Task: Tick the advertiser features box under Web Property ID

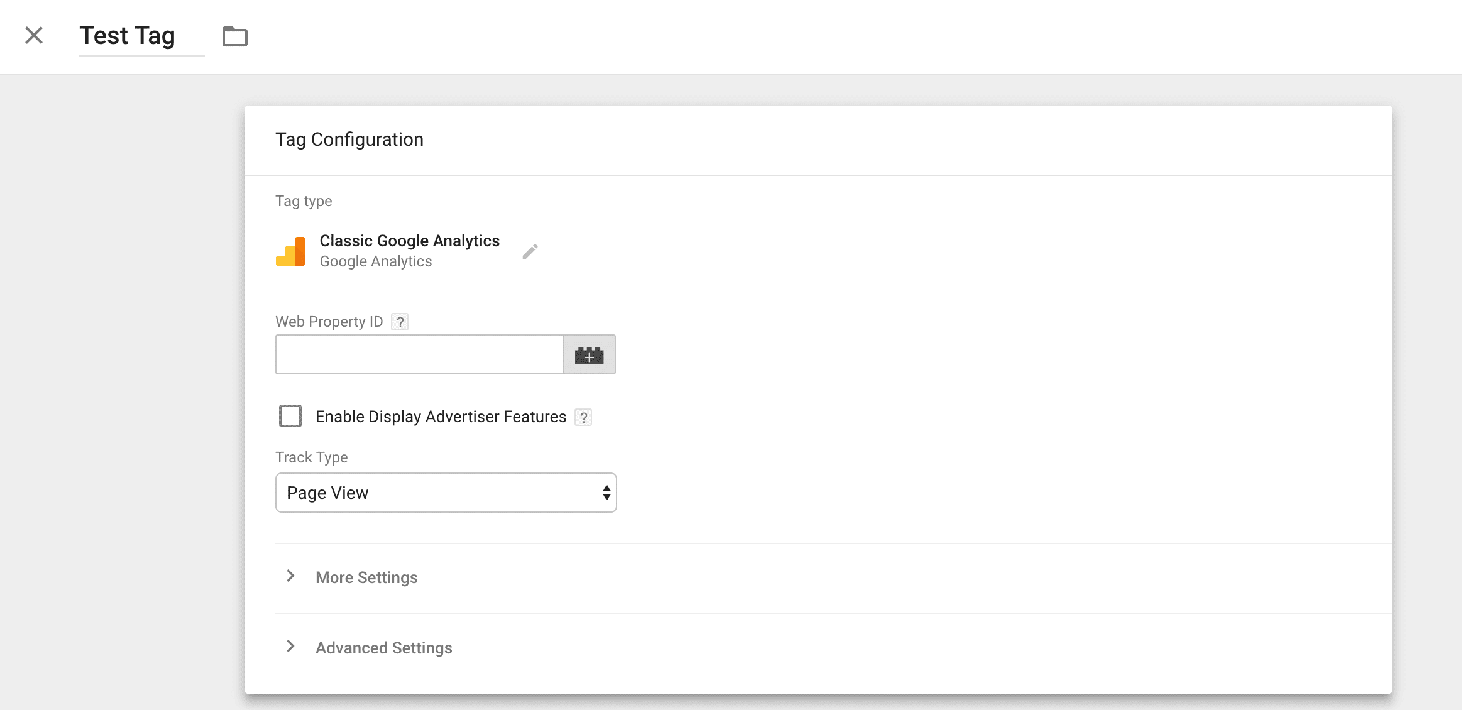Action: pos(290,415)
